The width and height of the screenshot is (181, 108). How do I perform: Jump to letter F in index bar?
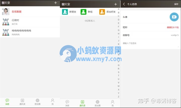[119, 27]
